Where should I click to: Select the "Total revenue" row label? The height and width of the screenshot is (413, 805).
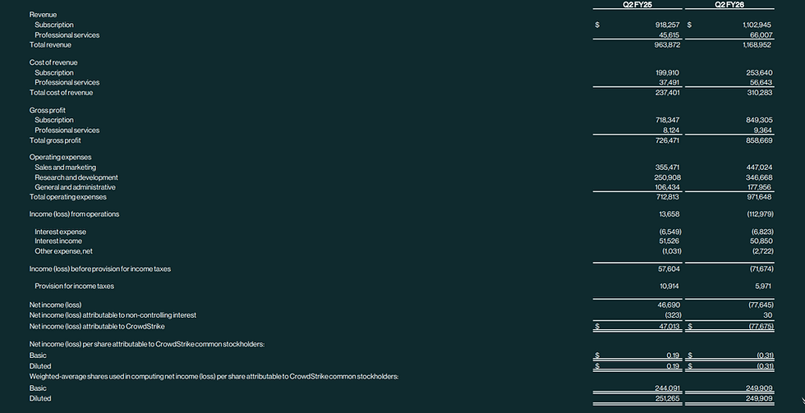(x=50, y=44)
